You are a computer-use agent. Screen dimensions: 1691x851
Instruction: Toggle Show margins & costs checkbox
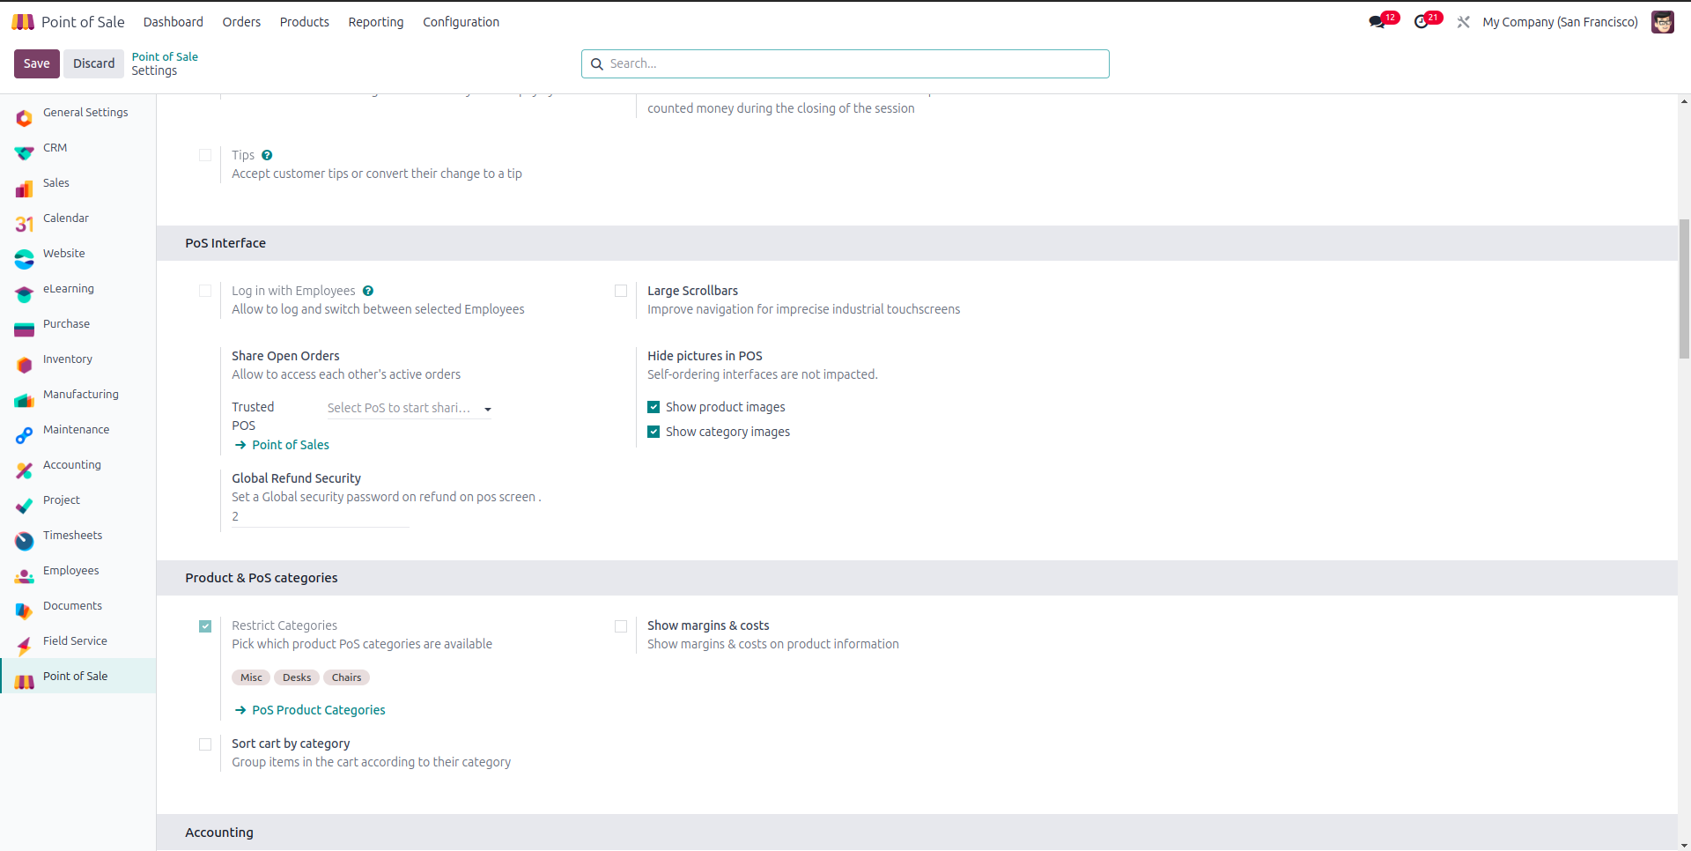coord(621,626)
